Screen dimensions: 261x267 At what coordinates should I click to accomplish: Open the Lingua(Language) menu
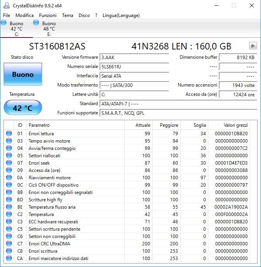(x=121, y=15)
